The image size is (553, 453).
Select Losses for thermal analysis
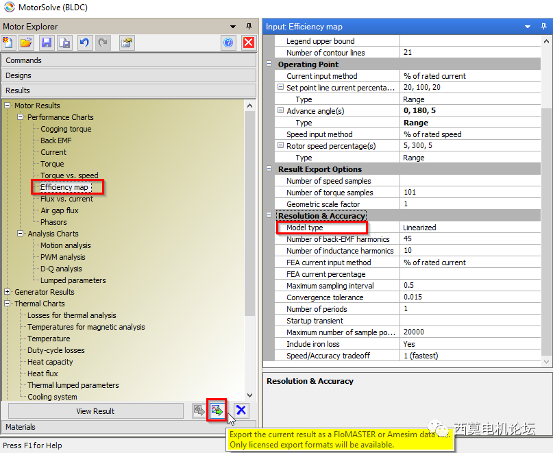pyautogui.click(x=72, y=315)
